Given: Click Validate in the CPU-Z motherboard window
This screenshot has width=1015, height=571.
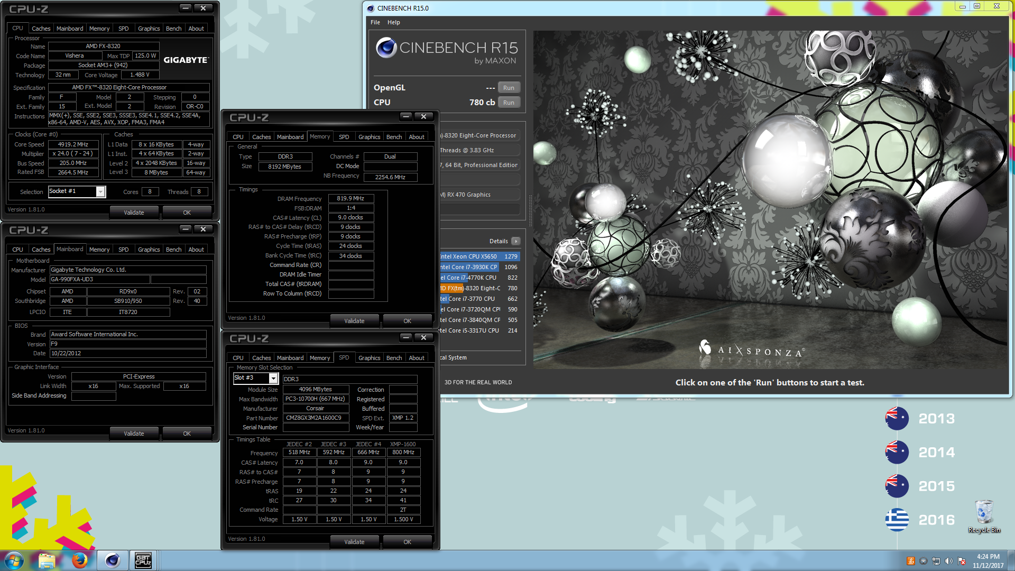Looking at the screenshot, I should 134,434.
